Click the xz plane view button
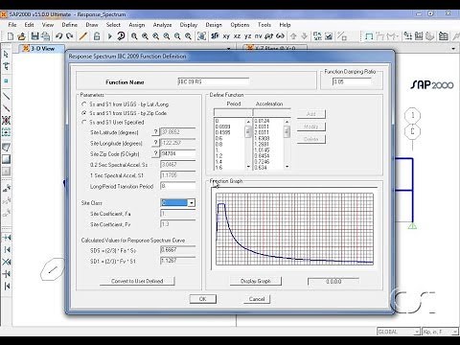This screenshot has width=460, height=345. coord(237,36)
